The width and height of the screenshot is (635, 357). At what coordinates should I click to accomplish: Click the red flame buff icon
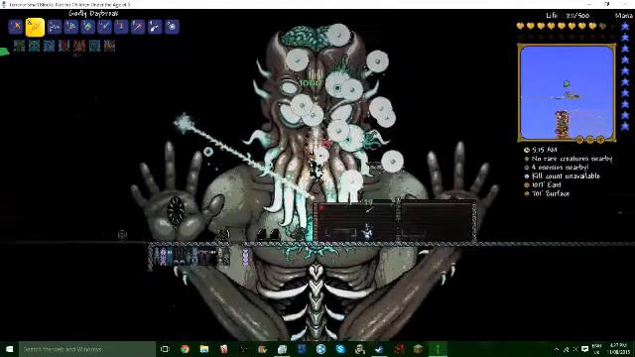click(79, 46)
